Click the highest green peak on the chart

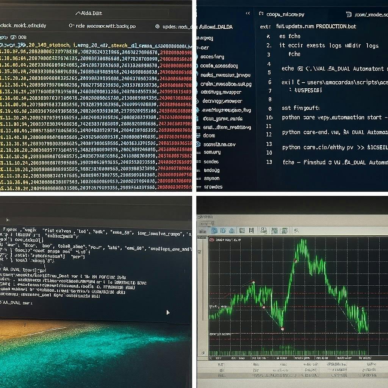point(303,241)
